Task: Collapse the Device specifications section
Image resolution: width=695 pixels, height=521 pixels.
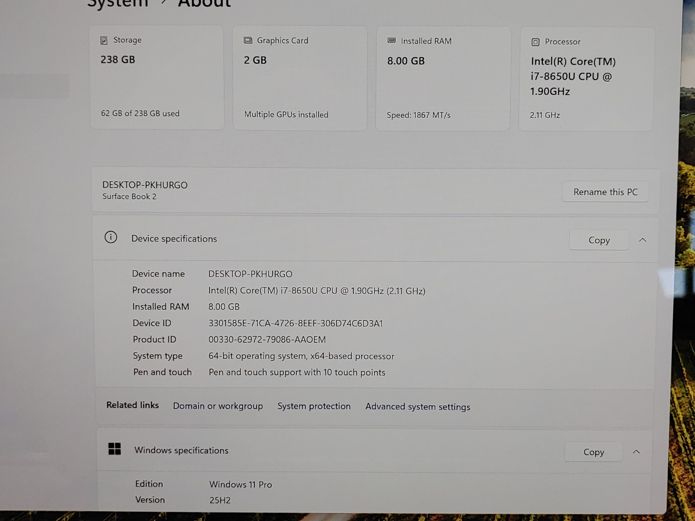Action: click(x=642, y=240)
